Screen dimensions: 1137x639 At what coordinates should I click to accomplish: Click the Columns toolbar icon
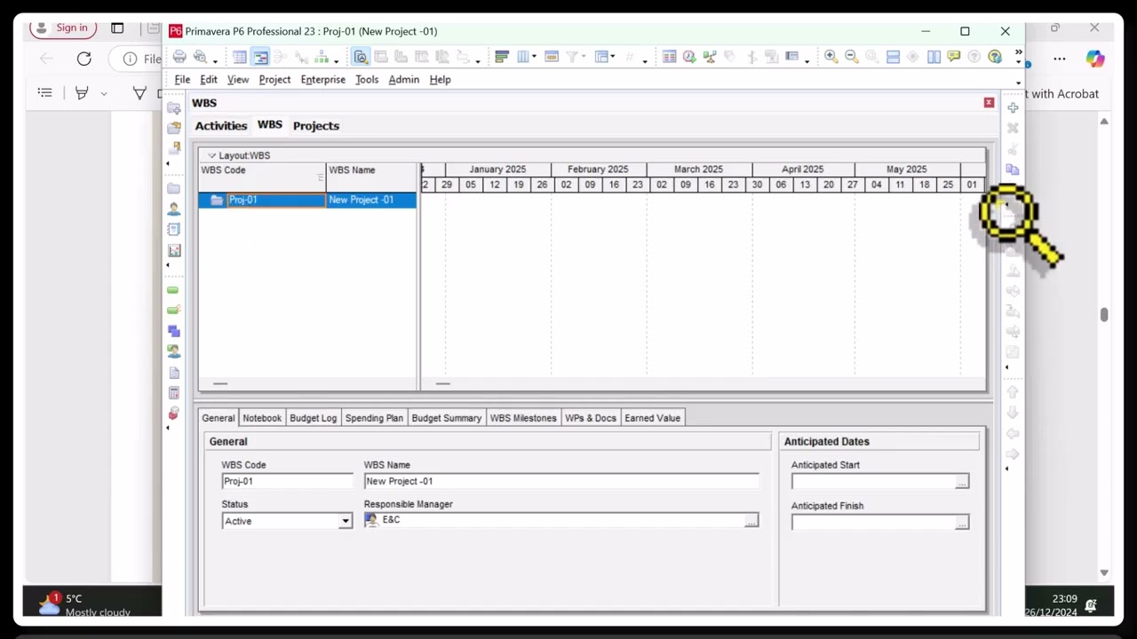pos(523,57)
